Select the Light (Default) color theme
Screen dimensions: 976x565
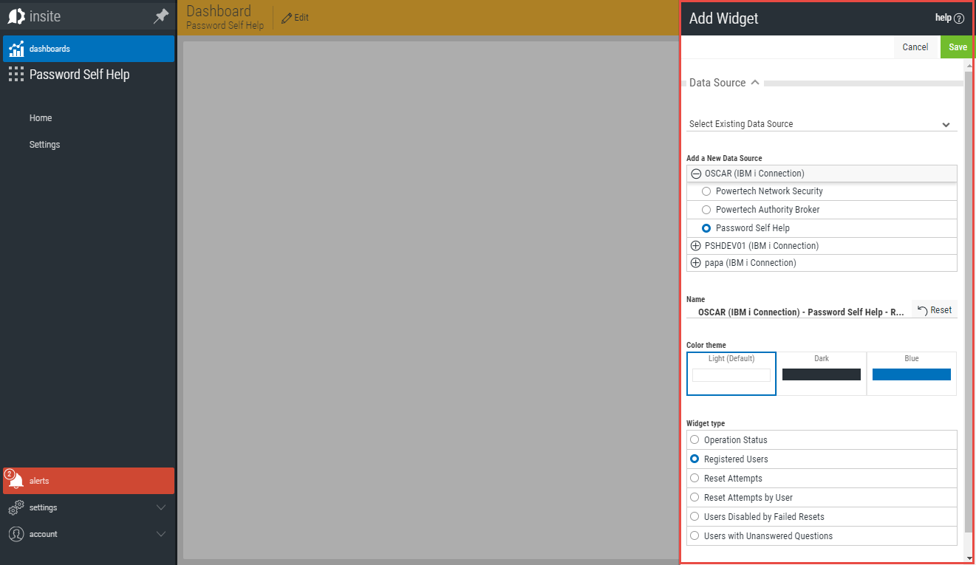[x=731, y=374]
